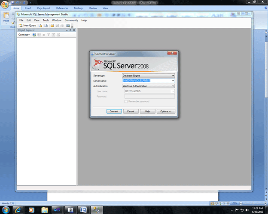Click Word zoom out minus button
Image resolution: width=268 pixels, height=214 pixels.
pyautogui.click(x=241, y=203)
